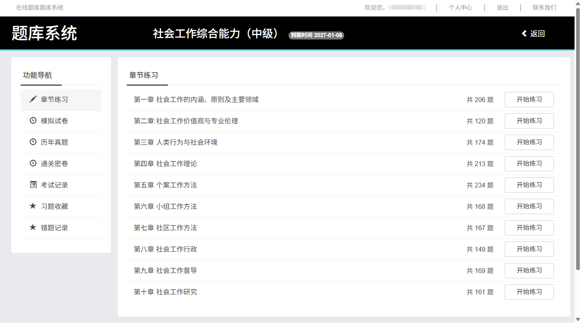581x323 pixels.
Task: Click the star icon beside 错题记录
Action: 33,227
